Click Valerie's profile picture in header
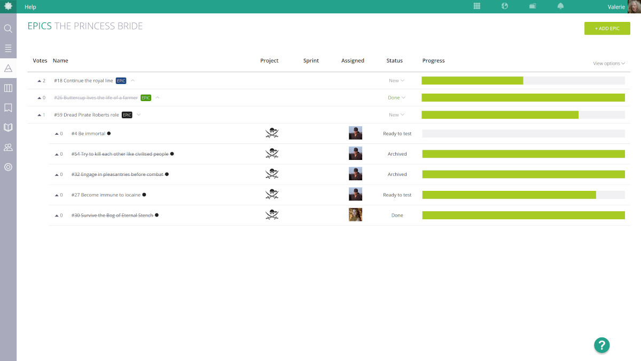Viewport: 641px width, 361px height. point(634,6)
